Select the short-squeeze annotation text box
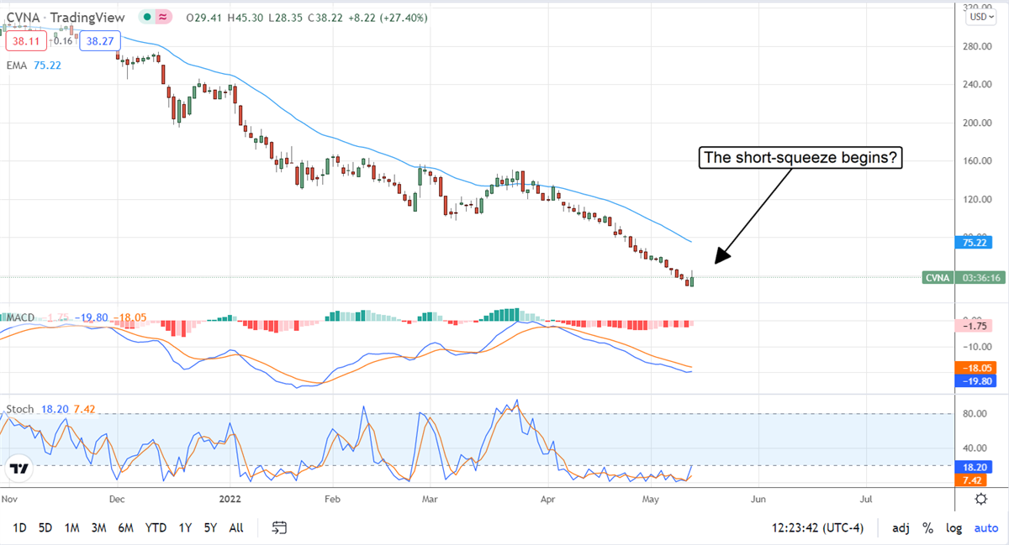 (800, 158)
